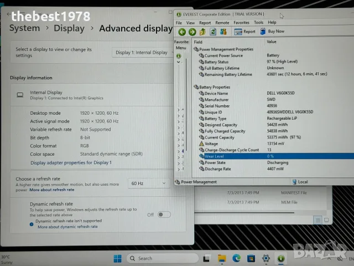Viewport: 354px width, 266px height.
Task: Select the MEM File row in Explorer
Action: (262, 202)
